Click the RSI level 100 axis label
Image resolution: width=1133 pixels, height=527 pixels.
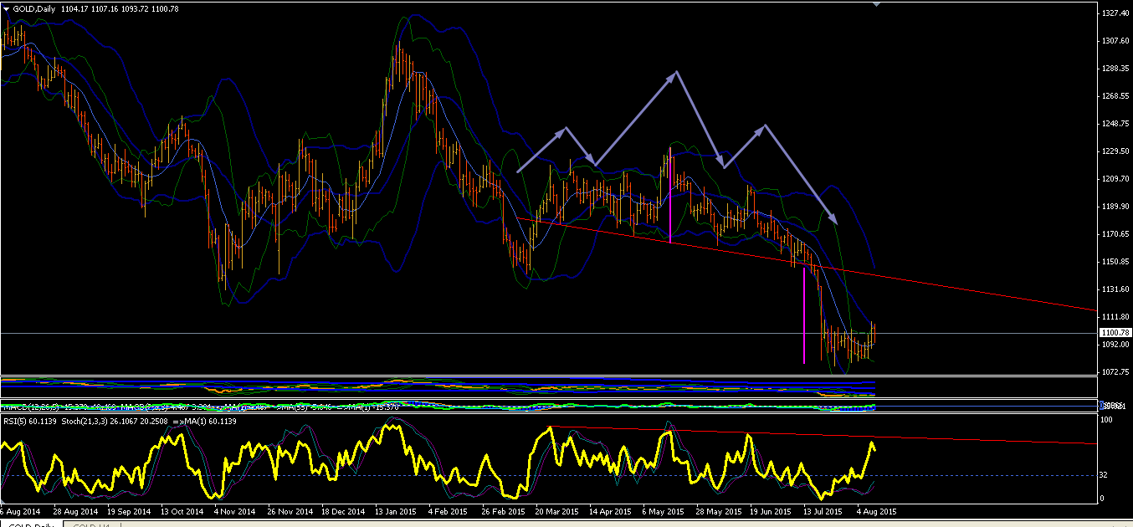pos(1108,421)
